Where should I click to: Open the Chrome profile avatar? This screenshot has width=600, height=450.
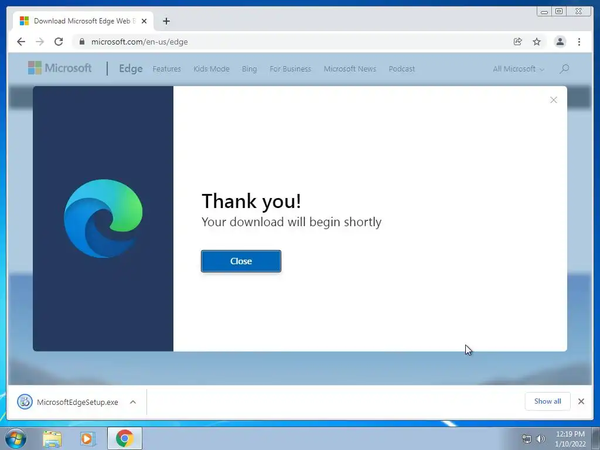(x=560, y=42)
